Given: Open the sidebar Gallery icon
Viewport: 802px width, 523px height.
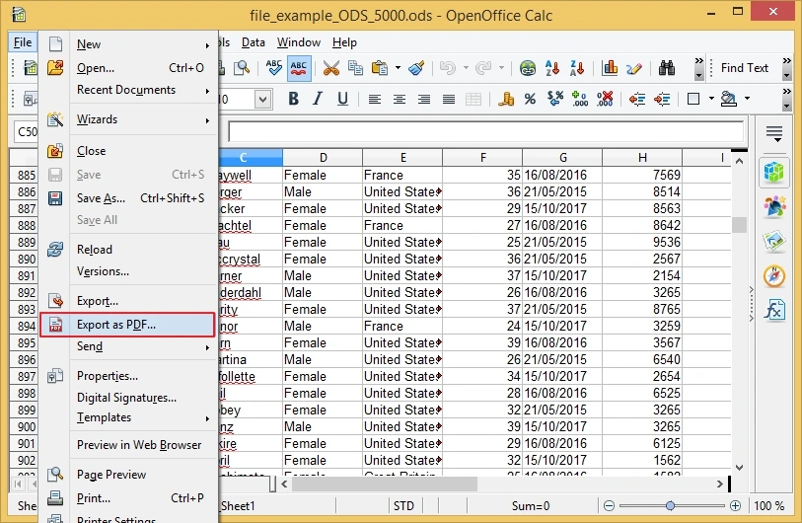Looking at the screenshot, I should pyautogui.click(x=773, y=241).
